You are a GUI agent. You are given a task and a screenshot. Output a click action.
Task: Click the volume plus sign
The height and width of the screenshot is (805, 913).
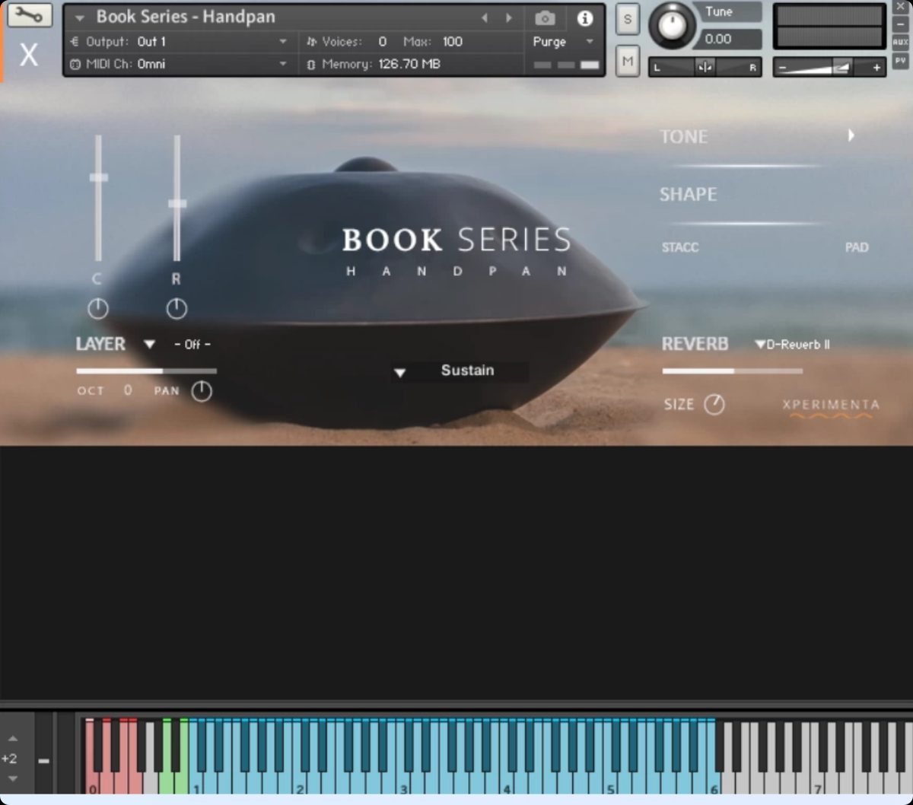pyautogui.click(x=876, y=68)
